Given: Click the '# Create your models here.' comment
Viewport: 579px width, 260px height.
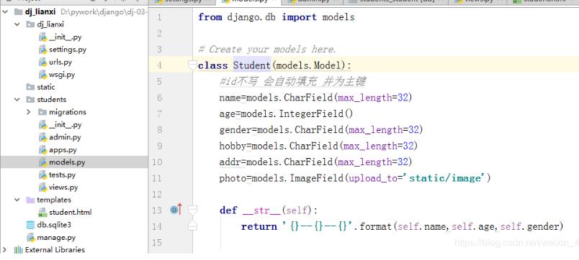Looking at the screenshot, I should coord(267,50).
